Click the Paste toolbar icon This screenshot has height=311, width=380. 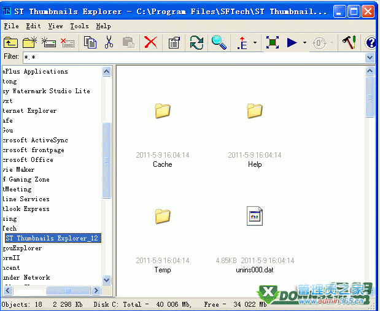[x=128, y=42]
